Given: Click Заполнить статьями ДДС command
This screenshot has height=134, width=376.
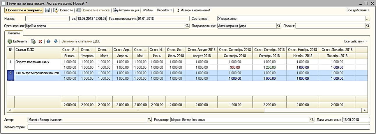Looking at the screenshot, I should [81, 41].
